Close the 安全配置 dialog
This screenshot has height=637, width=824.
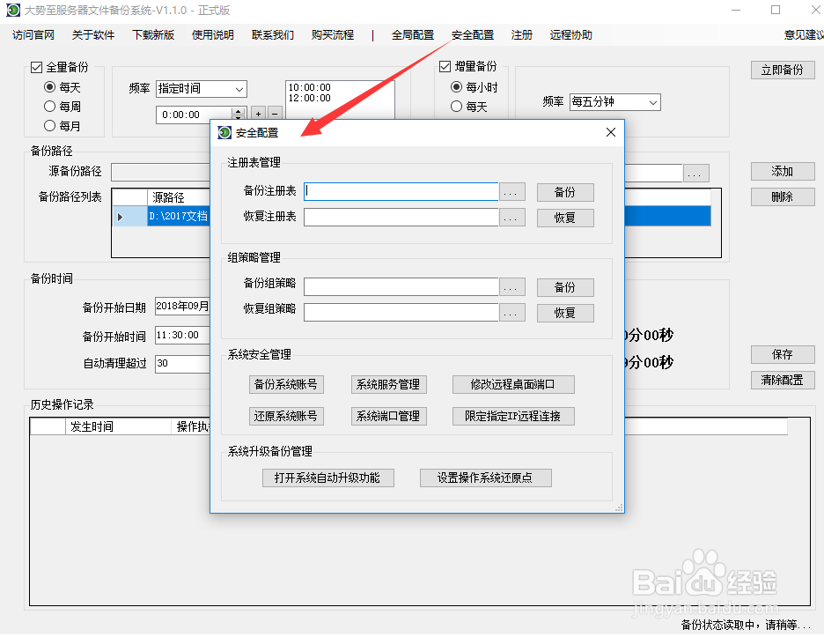click(611, 132)
